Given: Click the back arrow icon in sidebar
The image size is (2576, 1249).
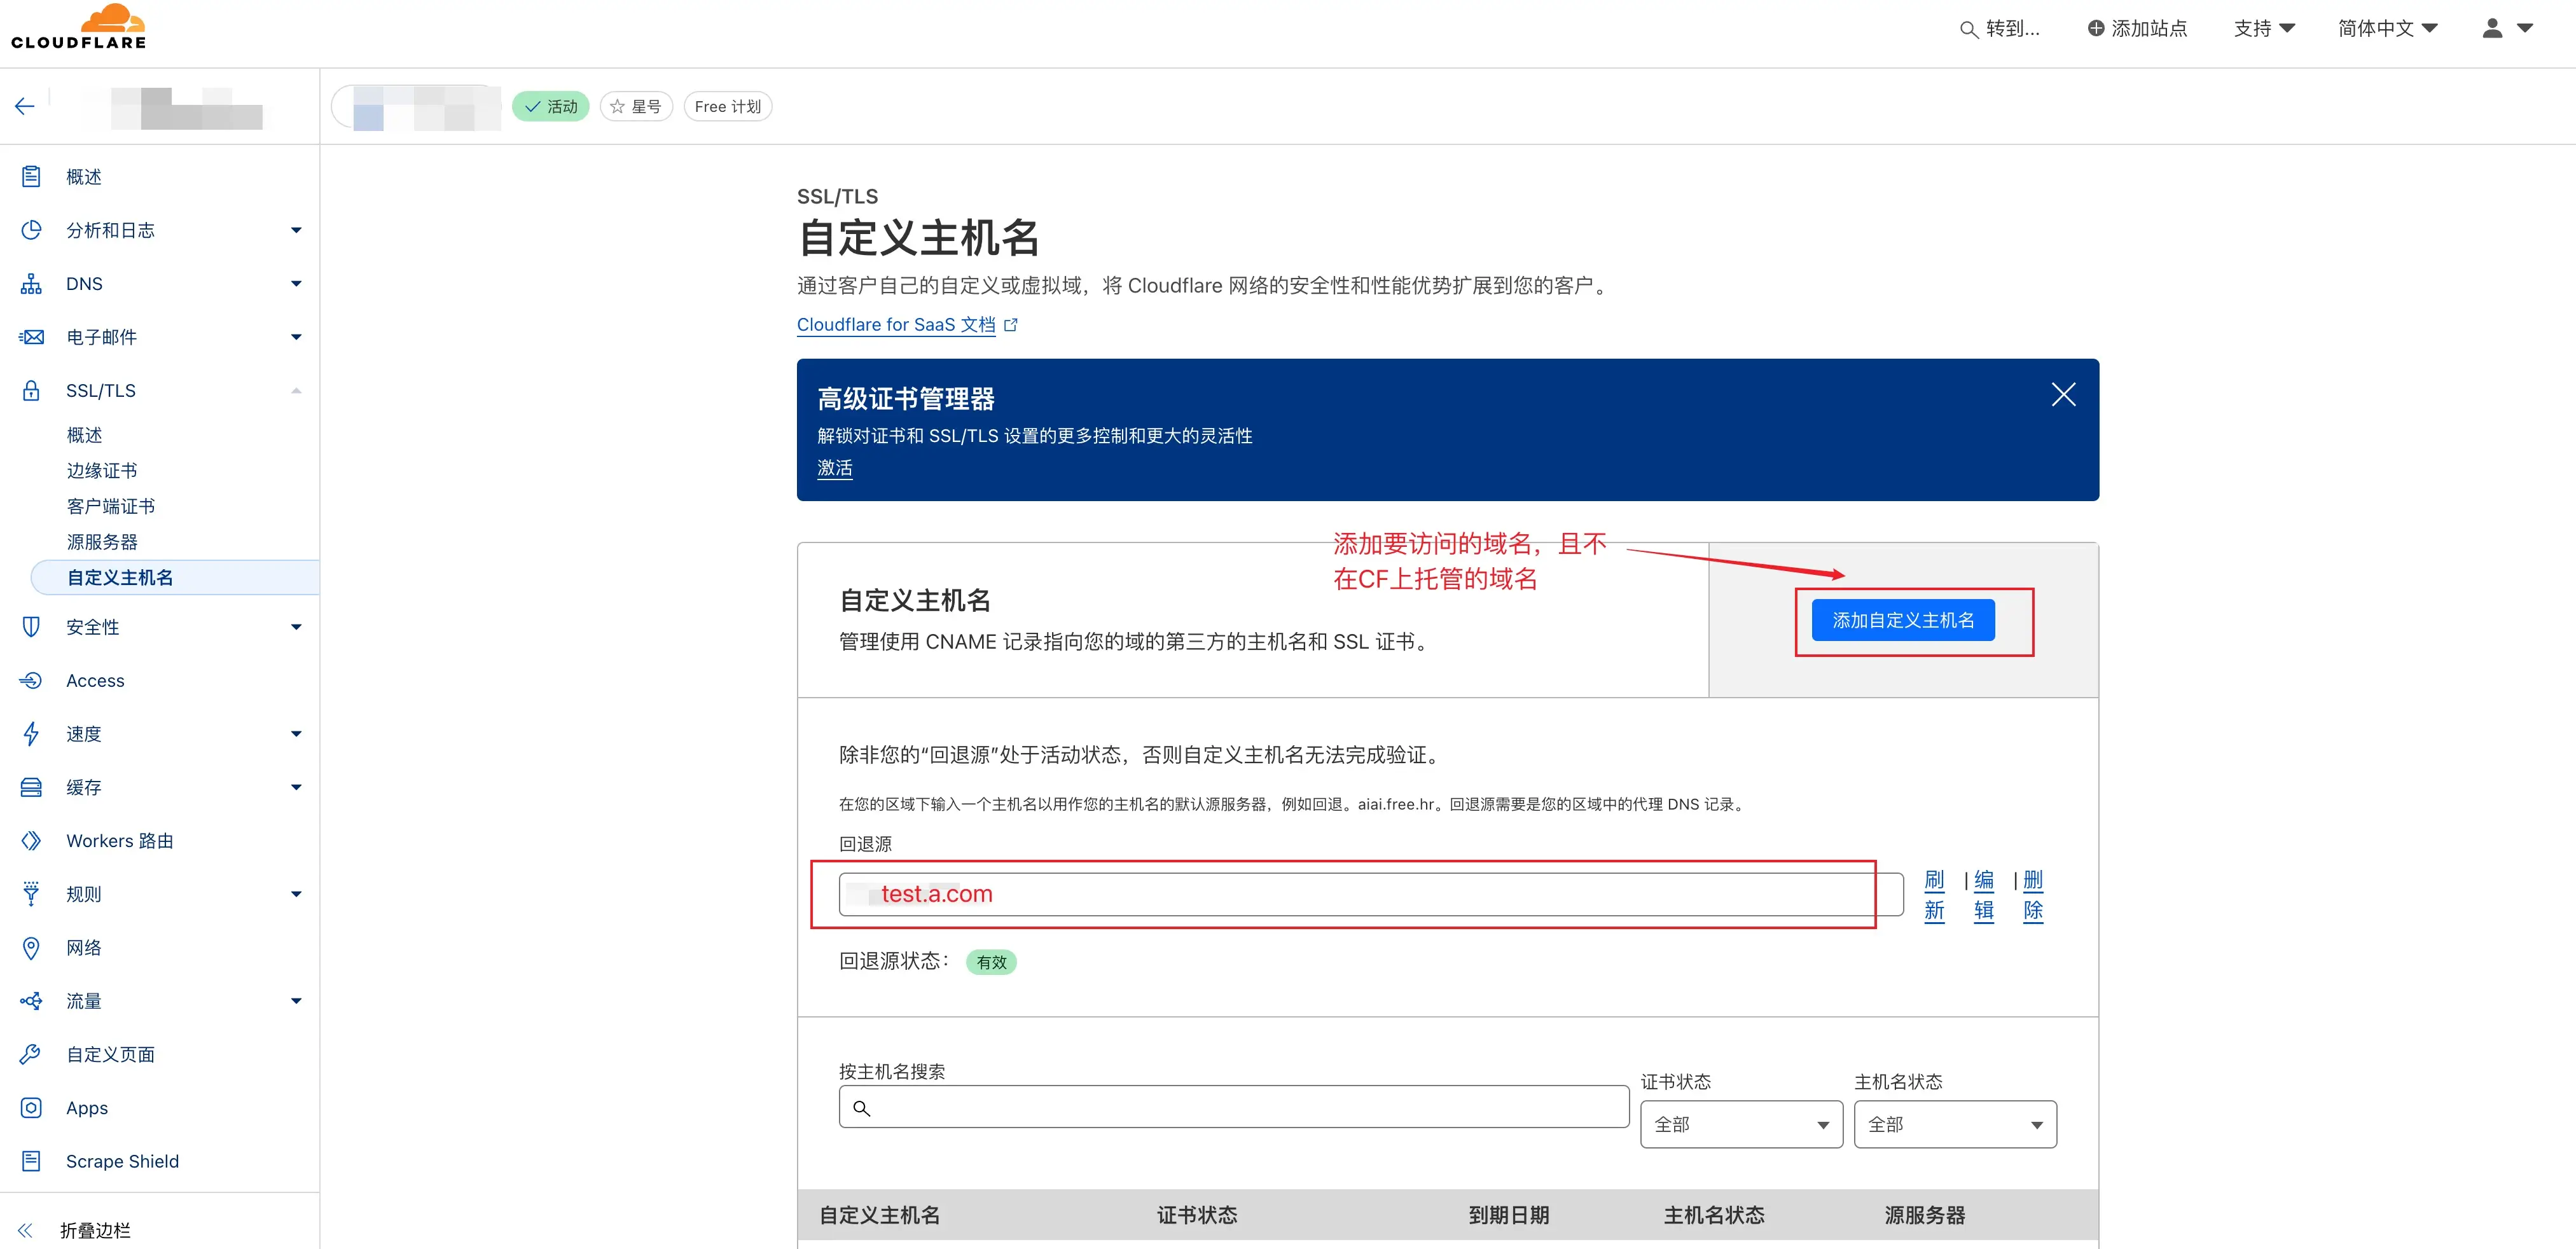Looking at the screenshot, I should point(25,106).
